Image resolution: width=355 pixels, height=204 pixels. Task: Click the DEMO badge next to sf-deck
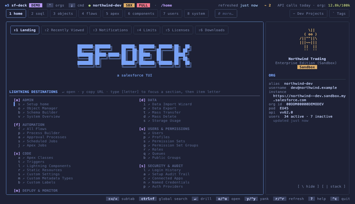pyautogui.click(x=35, y=5)
